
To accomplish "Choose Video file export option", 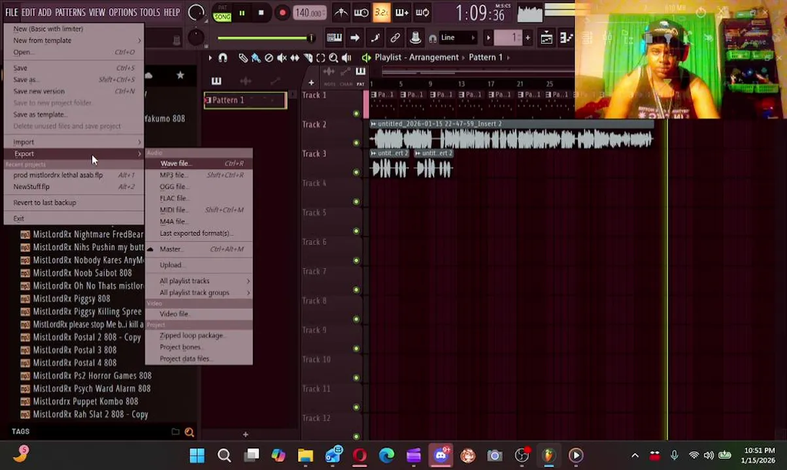I will [199, 314].
